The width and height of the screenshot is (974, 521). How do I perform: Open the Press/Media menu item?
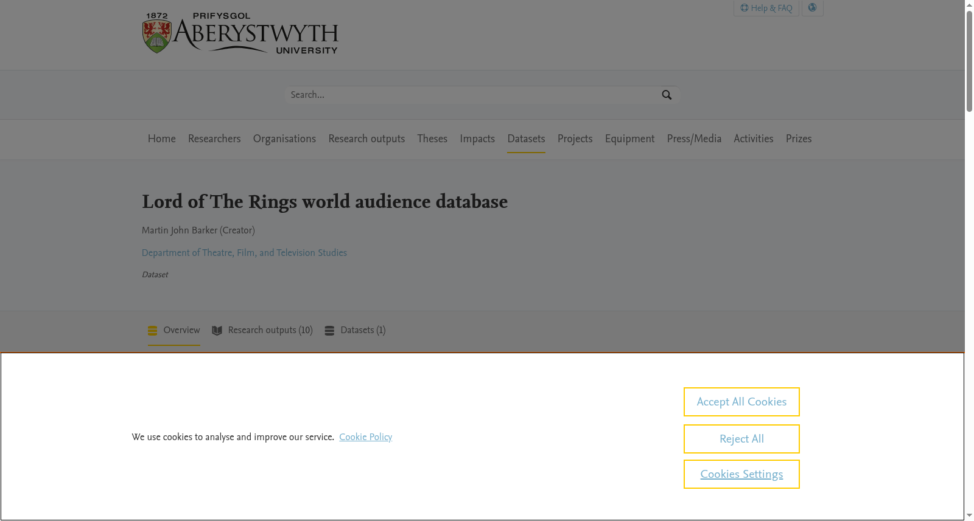694,139
